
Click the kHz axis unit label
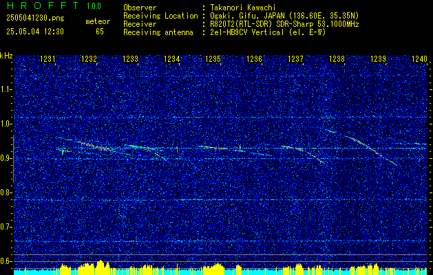coord(6,56)
